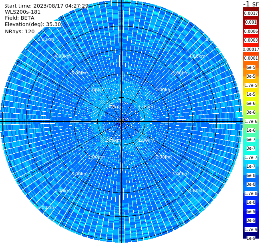Image resolution: width=259 pixels, height=243 pixels.
Task: Click the 1.7e-8 colorbar label
Action: [251, 193]
